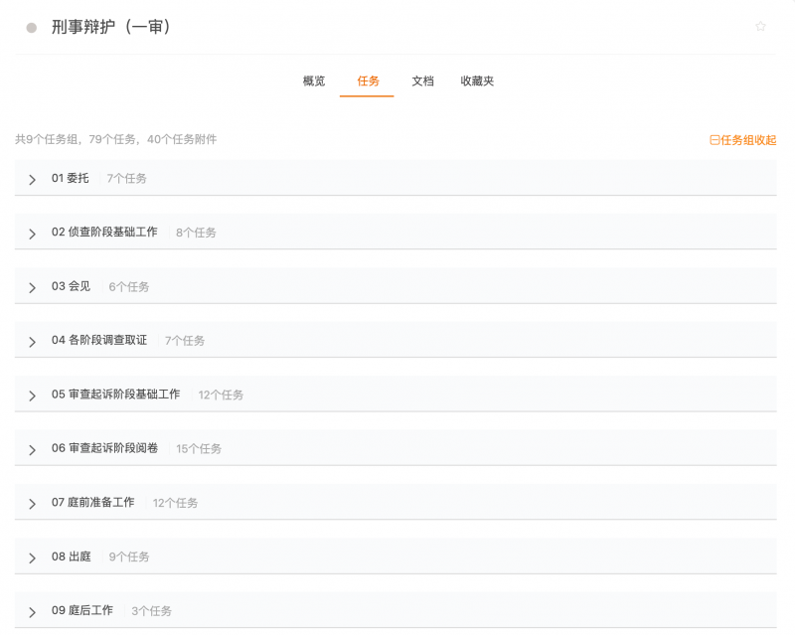Click the 刑事辩护（一审）project title
This screenshot has height=635, width=795.
point(111,28)
